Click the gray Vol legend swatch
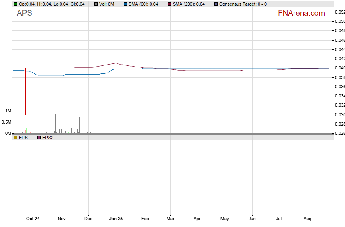Viewport: 345px width, 227px height. [96, 4]
